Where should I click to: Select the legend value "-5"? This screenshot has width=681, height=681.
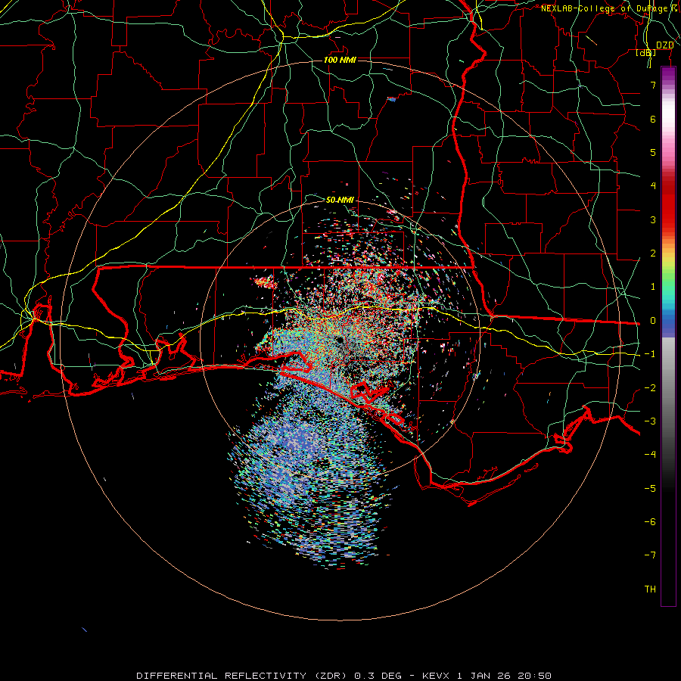tap(650, 489)
